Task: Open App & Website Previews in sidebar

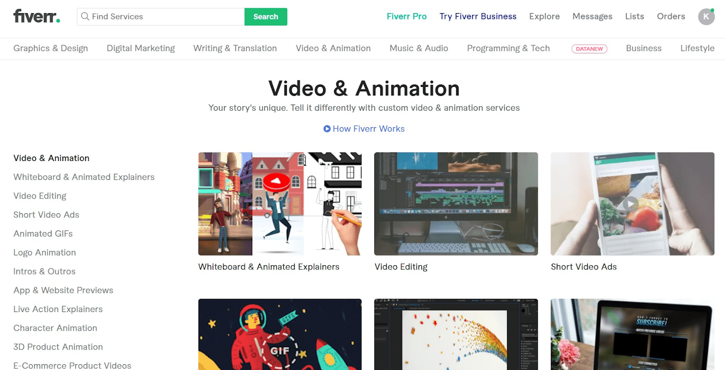Action: pyautogui.click(x=63, y=290)
